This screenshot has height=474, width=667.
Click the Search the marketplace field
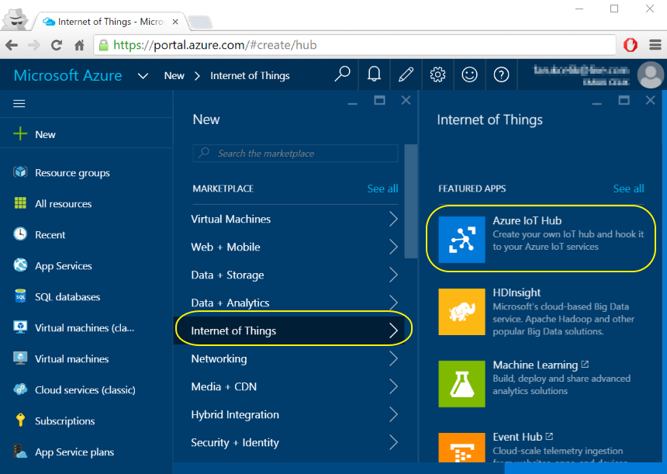click(x=295, y=153)
